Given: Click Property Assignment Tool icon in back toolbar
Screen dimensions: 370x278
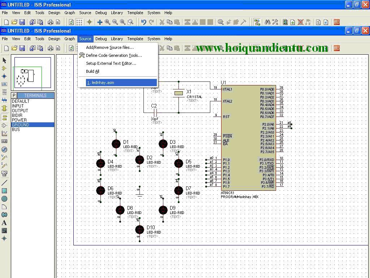Looking at the screenshot, I should (x=275, y=22).
